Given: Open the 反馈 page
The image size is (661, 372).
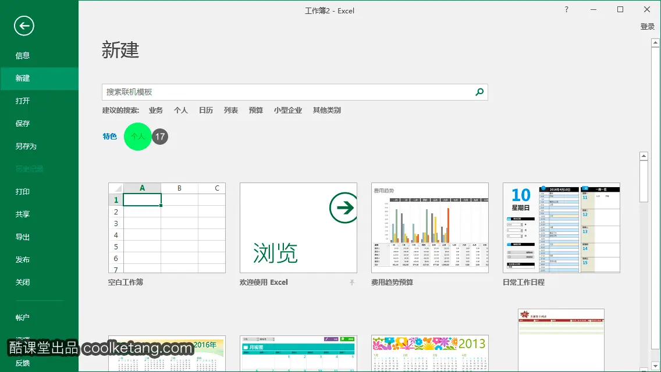Looking at the screenshot, I should (23, 363).
